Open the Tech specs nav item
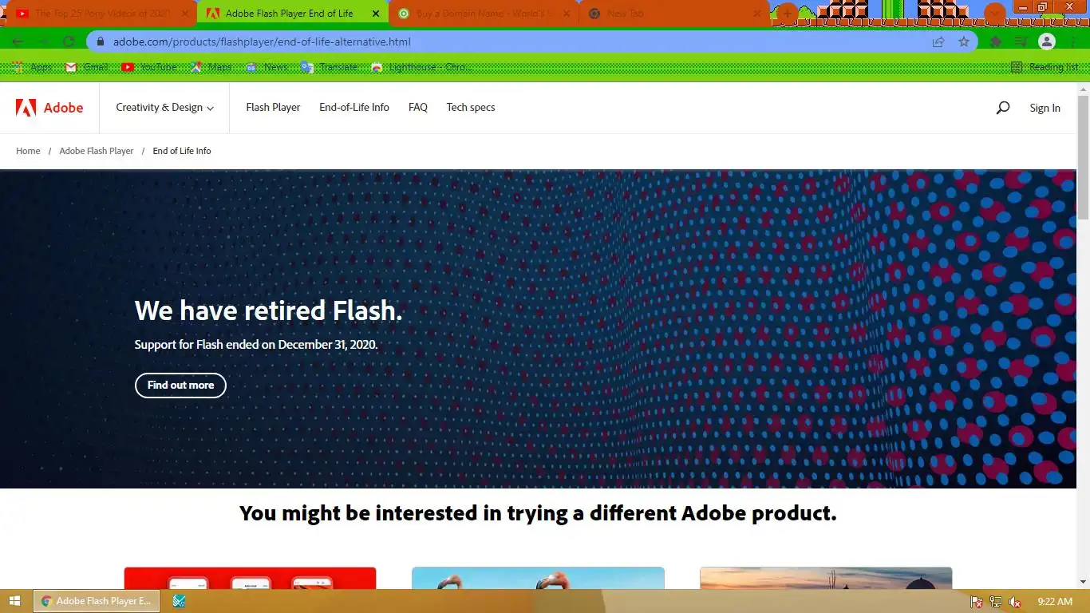The width and height of the screenshot is (1090, 613). click(471, 108)
